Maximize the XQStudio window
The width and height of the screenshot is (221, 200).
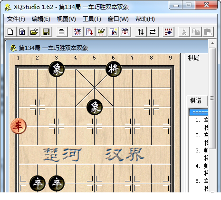click(x=189, y=5)
